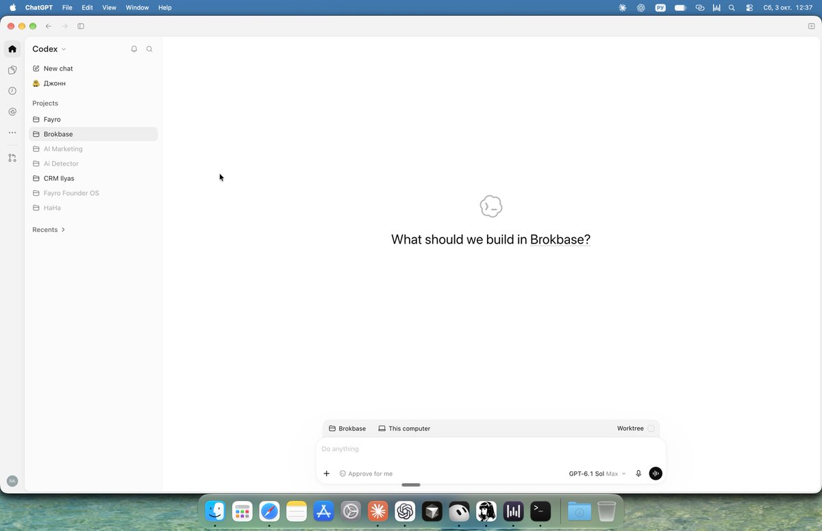The image size is (822, 531).
Task: Open the AI Marketing project
Action: pyautogui.click(x=93, y=149)
